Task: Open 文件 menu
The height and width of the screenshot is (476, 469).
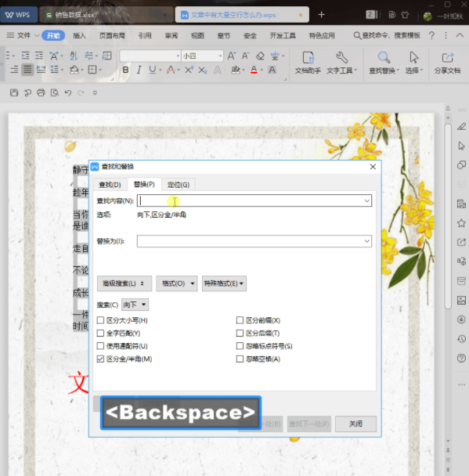Action: click(x=23, y=35)
